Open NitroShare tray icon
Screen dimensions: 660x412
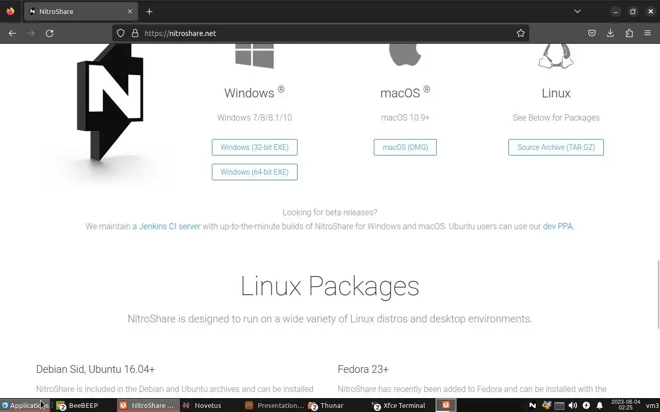(533, 405)
